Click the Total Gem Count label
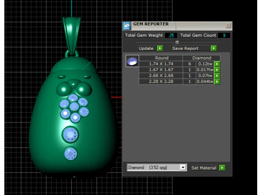Viewport: 261px width, 195px height. [198, 35]
